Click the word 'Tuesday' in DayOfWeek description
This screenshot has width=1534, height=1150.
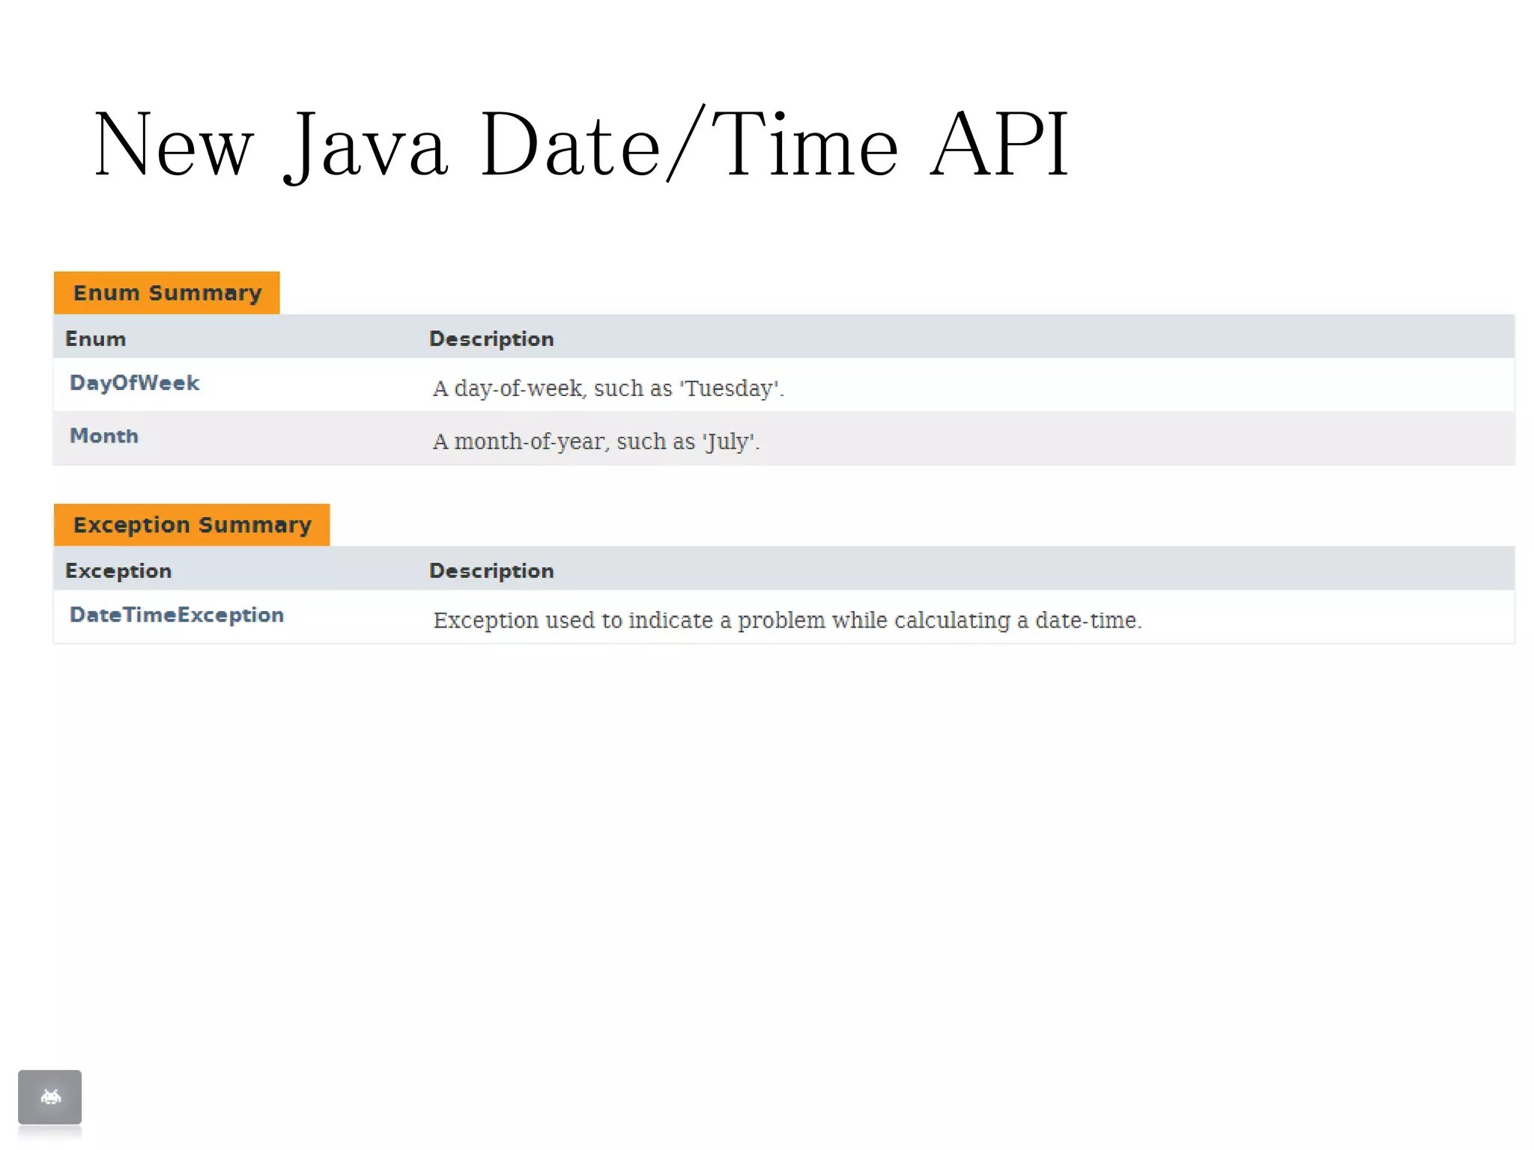(729, 389)
